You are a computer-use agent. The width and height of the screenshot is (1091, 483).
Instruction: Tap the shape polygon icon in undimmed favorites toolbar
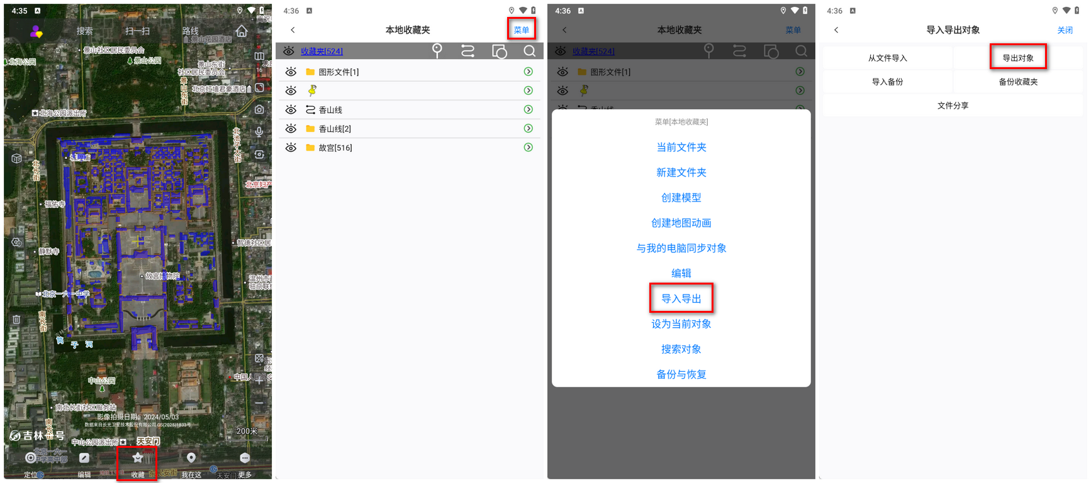(499, 51)
